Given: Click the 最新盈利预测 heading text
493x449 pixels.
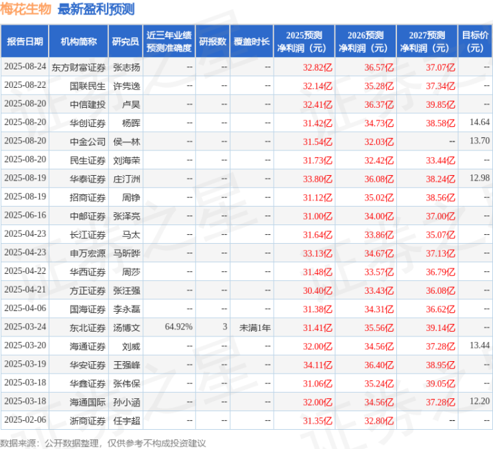Looking at the screenshot, I should point(97,10).
